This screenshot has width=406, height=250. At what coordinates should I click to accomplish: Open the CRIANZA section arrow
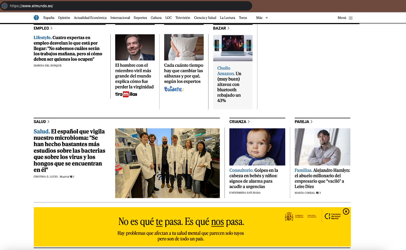(x=249, y=122)
